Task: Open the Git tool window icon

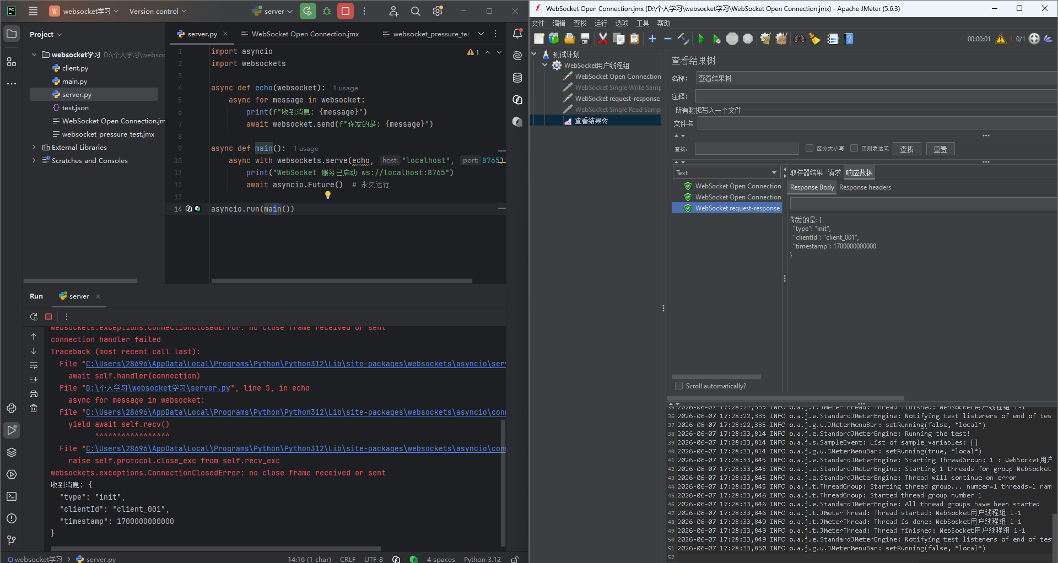Action: coord(12,540)
